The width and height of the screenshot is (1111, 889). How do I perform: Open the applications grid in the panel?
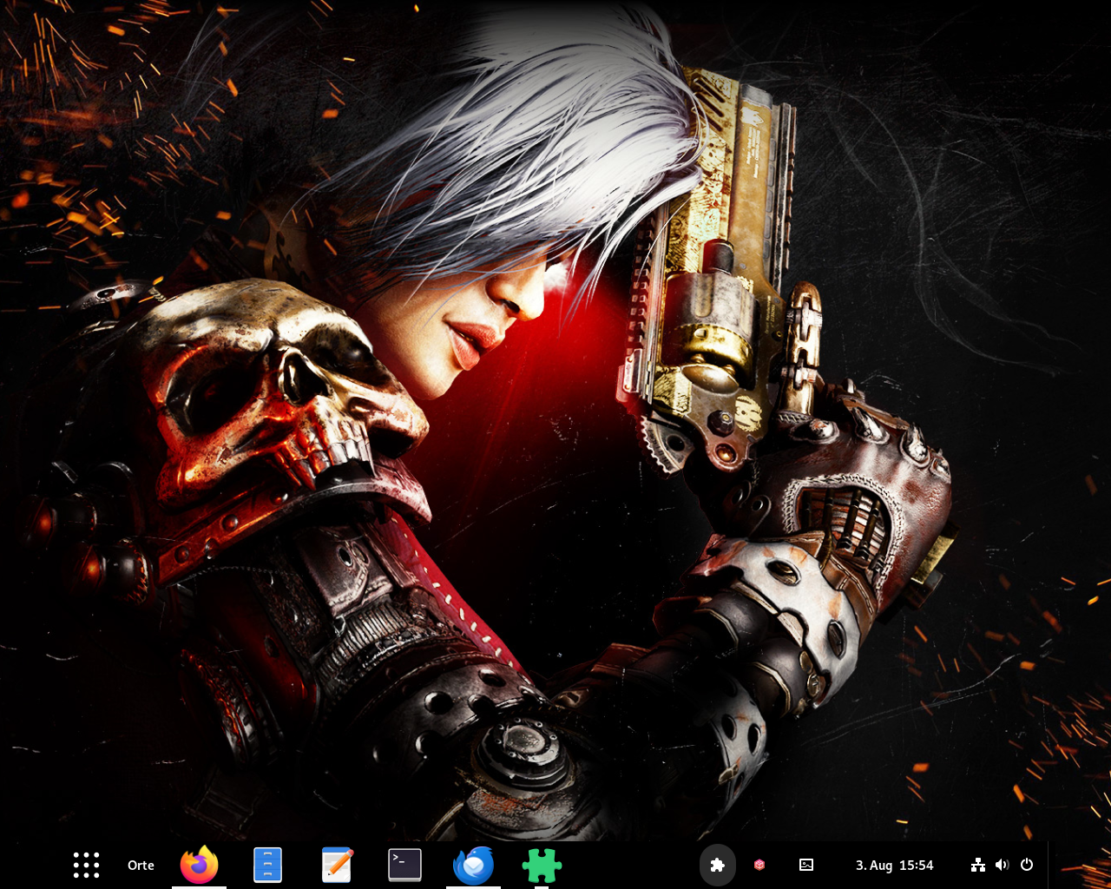point(86,865)
